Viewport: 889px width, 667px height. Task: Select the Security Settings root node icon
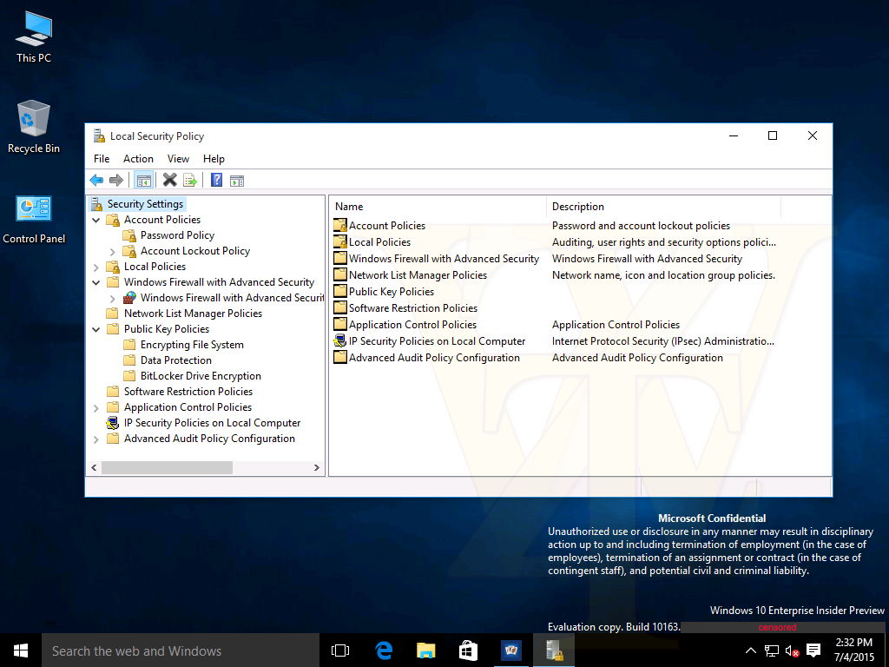point(97,203)
